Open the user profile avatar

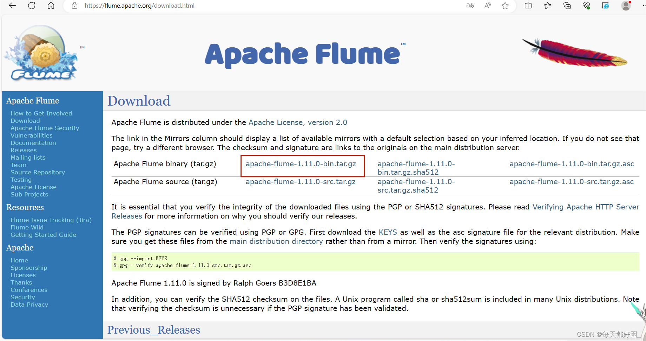626,6
